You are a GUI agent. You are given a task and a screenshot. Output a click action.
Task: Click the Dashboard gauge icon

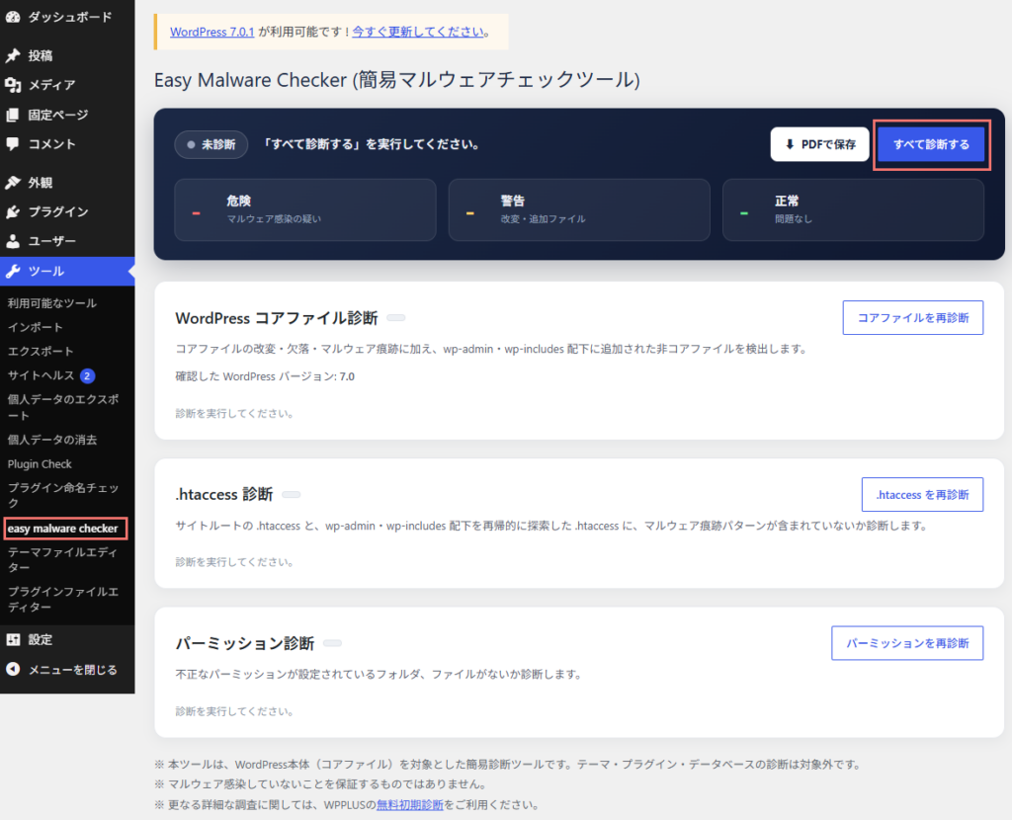(12, 17)
